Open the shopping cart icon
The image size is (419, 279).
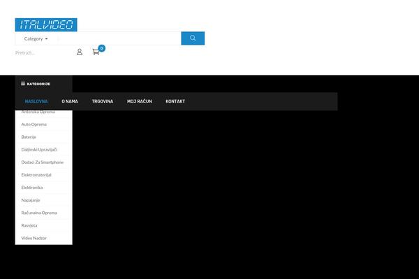coord(96,52)
